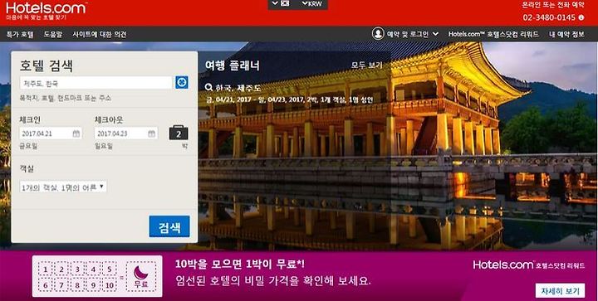Open the 특가 호텔 menu item
The width and height of the screenshot is (598, 301).
click(x=20, y=34)
